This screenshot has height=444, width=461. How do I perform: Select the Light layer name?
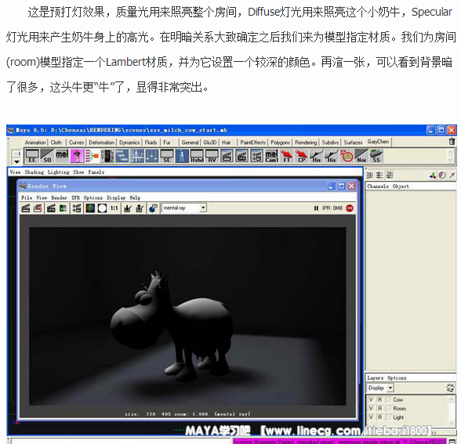point(398,417)
